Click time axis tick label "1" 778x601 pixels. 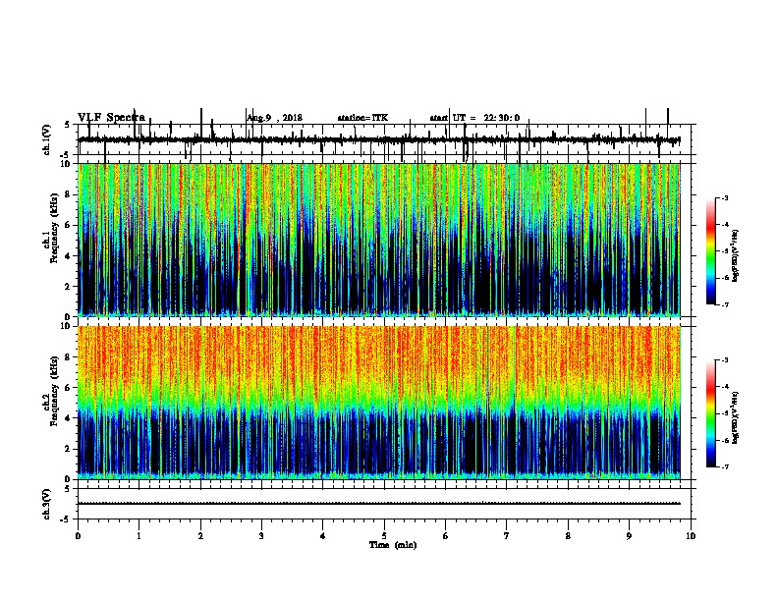coord(139,536)
